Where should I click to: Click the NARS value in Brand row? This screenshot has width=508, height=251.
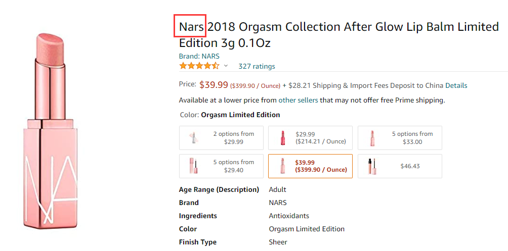point(278,203)
